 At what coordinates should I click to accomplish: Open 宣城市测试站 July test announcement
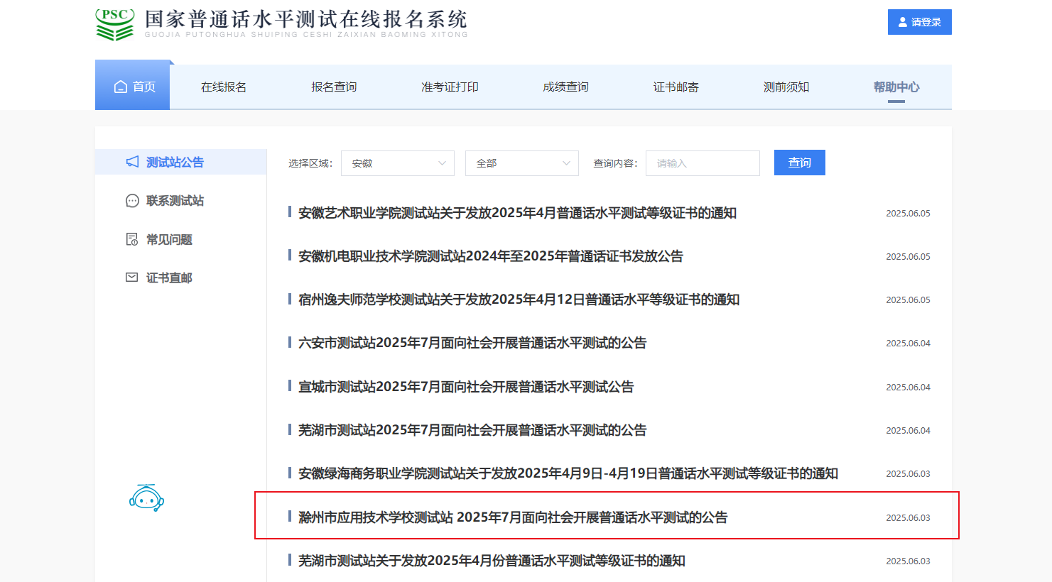click(466, 387)
